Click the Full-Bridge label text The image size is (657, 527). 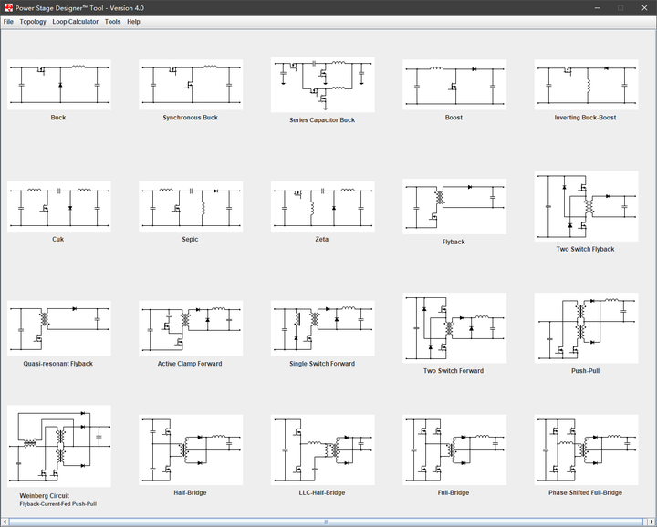[454, 492]
